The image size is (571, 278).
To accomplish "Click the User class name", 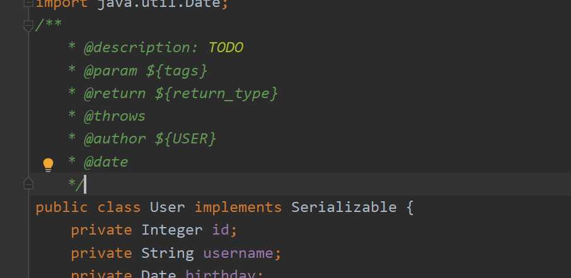I will point(168,208).
